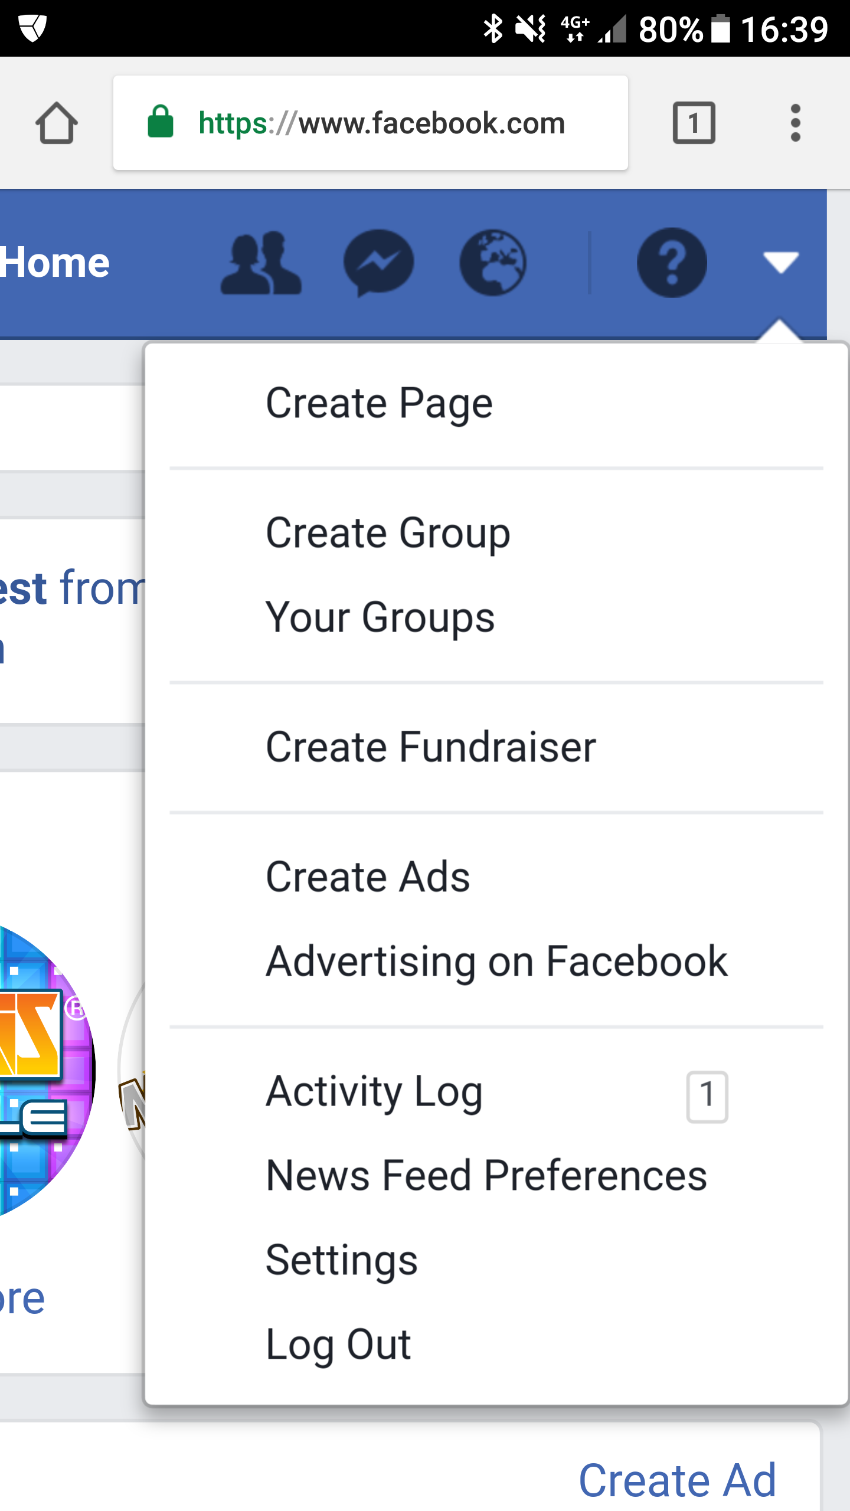Image resolution: width=850 pixels, height=1511 pixels.
Task: Open Activity Log with notification badge
Action: (496, 1092)
